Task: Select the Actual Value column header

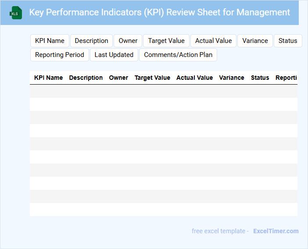Action: [x=194, y=78]
